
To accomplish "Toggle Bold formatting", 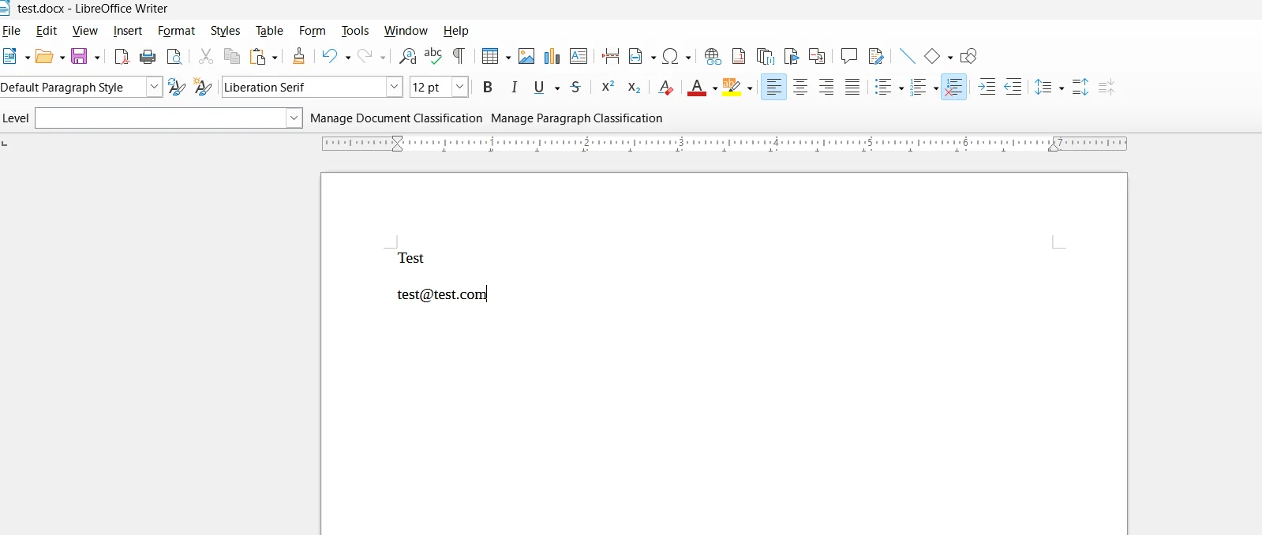I will (488, 88).
